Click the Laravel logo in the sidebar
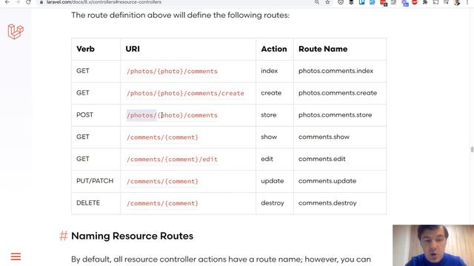The height and width of the screenshot is (266, 474). pos(16,31)
